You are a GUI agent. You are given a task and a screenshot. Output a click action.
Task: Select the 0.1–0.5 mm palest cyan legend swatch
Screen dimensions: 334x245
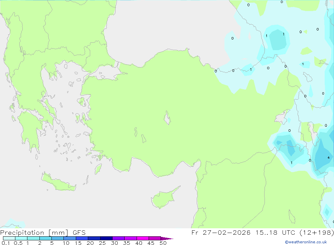(x=9, y=238)
